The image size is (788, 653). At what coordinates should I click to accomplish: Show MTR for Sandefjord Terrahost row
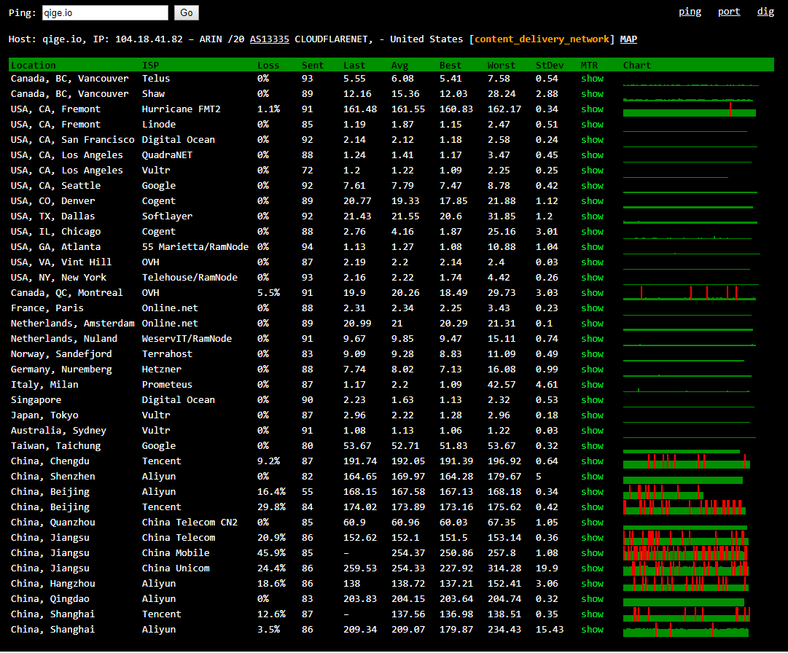592,354
